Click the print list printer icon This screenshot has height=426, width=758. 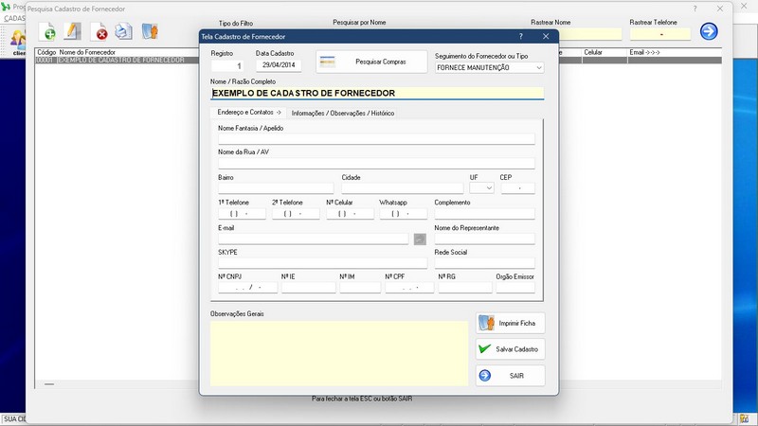[x=124, y=32]
